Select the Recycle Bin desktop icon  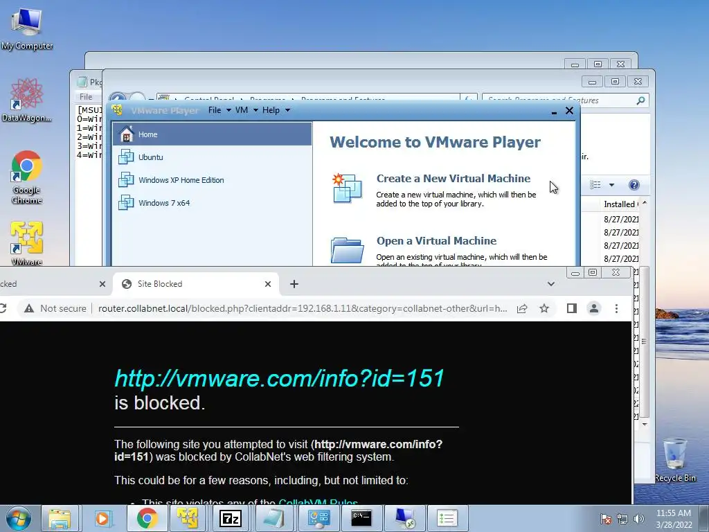(x=675, y=460)
